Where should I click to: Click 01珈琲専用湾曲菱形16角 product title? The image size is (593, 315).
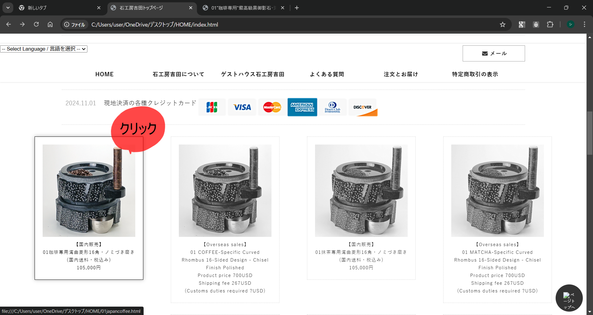(x=89, y=252)
